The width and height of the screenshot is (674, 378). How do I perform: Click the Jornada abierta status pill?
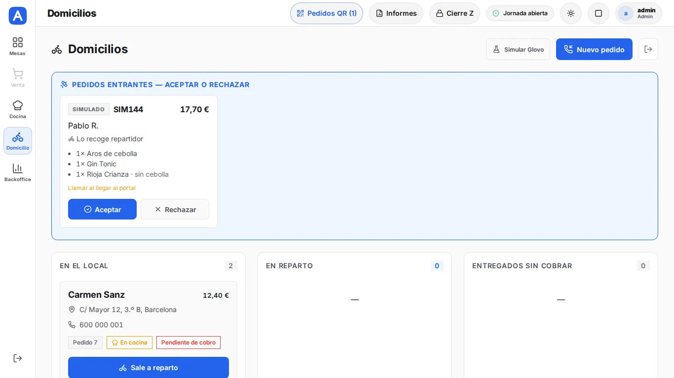(520, 13)
